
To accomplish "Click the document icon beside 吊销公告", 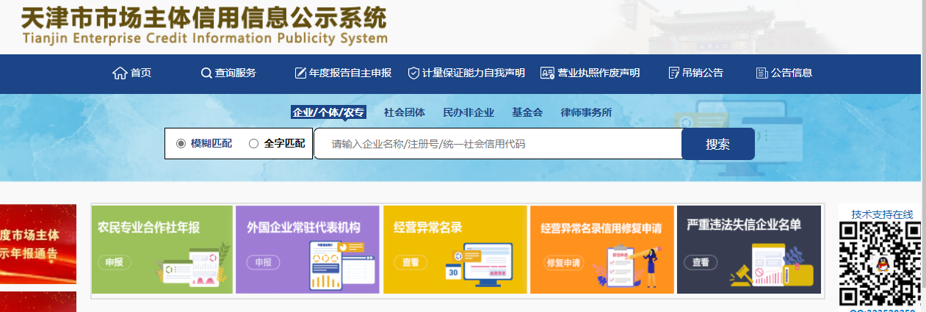I will coord(673,73).
